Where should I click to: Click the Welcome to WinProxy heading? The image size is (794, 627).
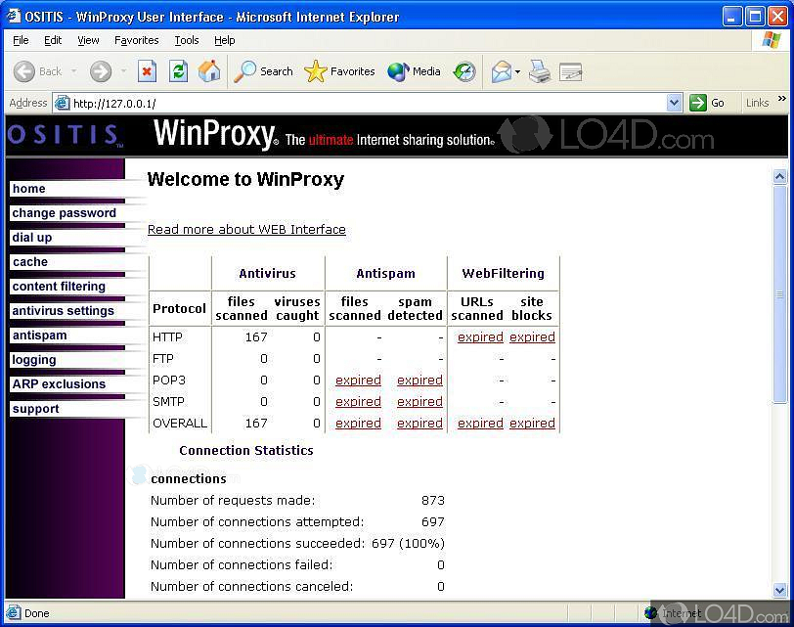[x=245, y=179]
